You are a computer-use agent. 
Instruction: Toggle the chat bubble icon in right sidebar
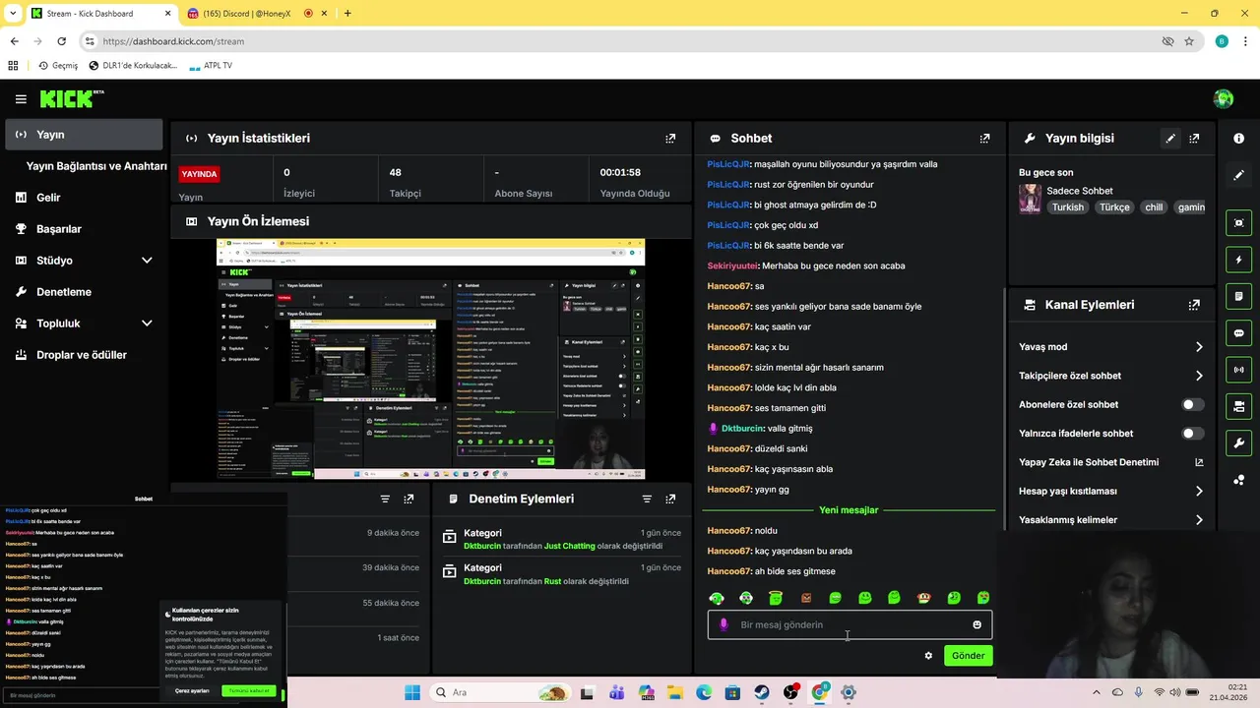1239,332
